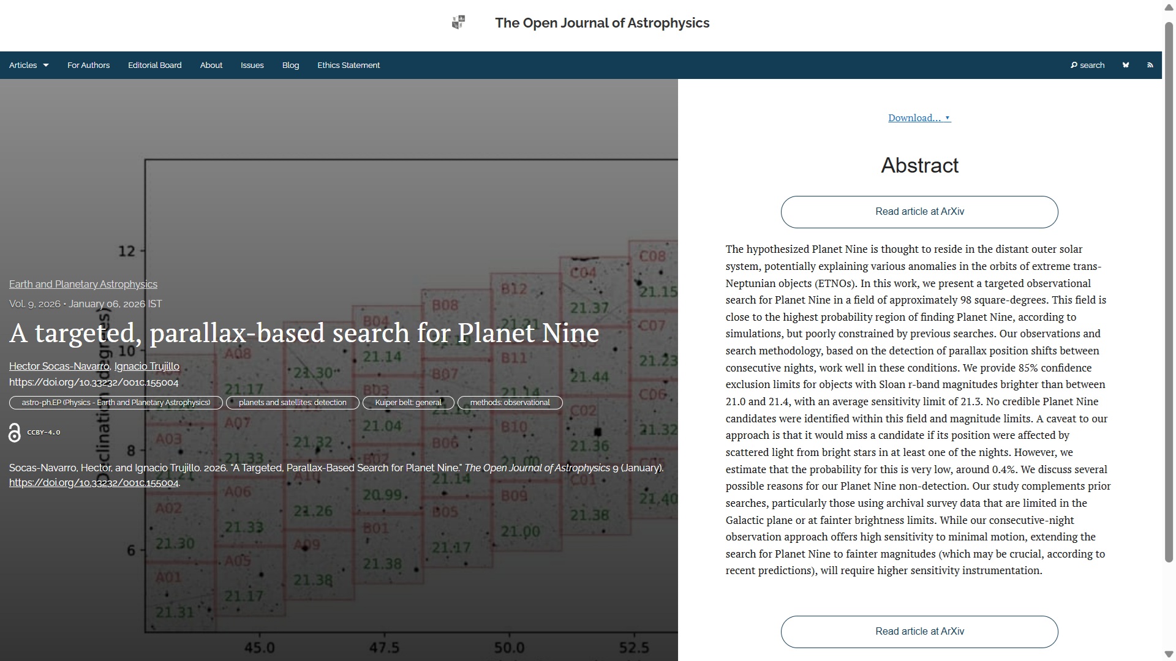Click the top Read article at ArXiv button
The image size is (1176, 661).
[919, 212]
